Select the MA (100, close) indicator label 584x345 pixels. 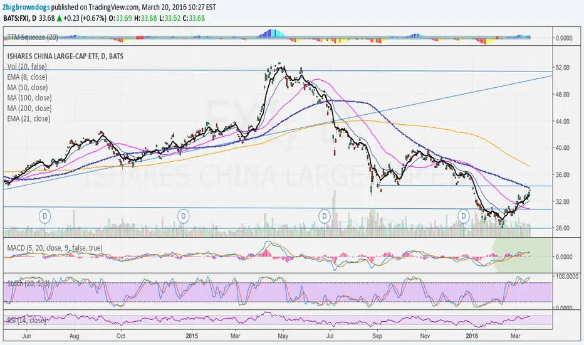[29, 98]
